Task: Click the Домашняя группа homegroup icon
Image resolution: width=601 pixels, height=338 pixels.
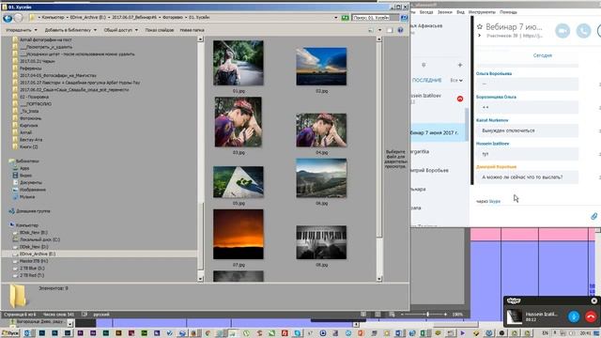Action: (x=11, y=211)
